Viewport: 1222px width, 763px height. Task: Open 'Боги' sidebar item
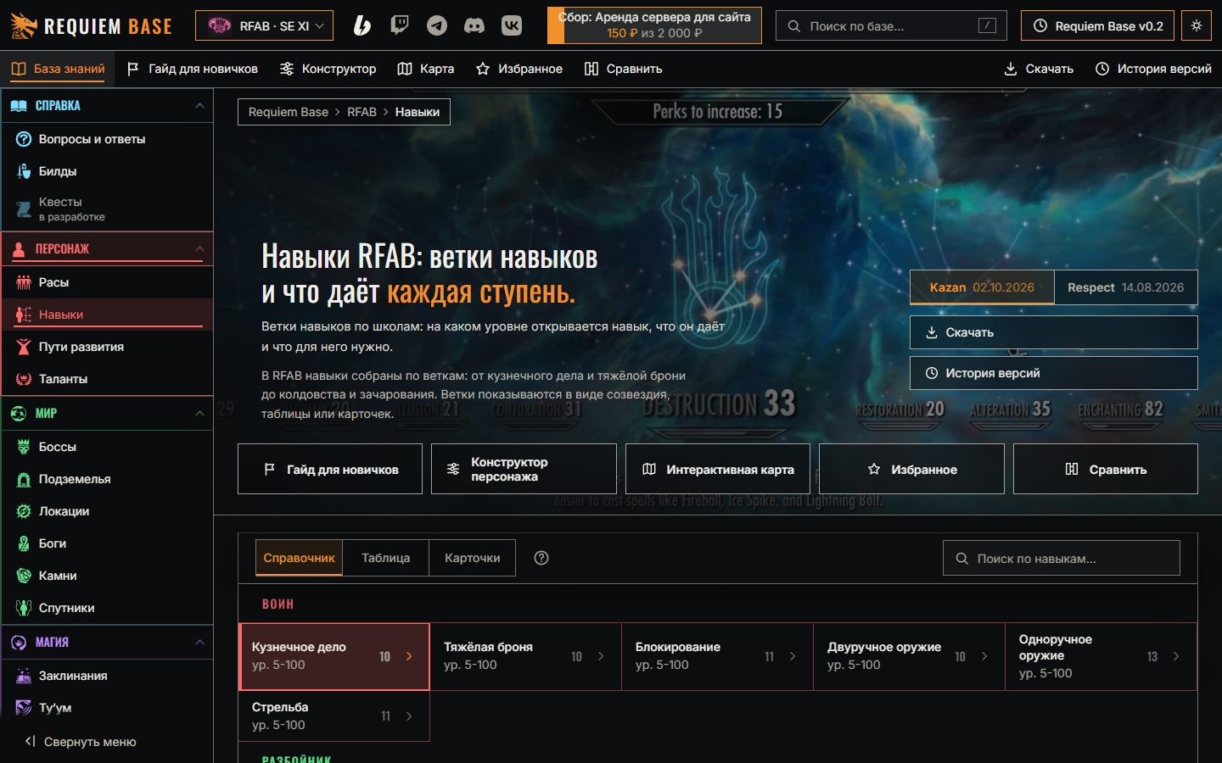[107, 543]
